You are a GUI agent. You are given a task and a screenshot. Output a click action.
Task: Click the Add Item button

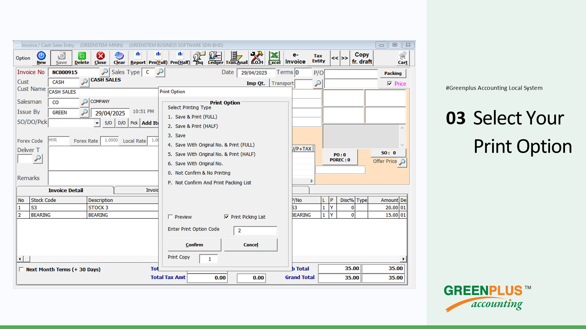pos(150,123)
